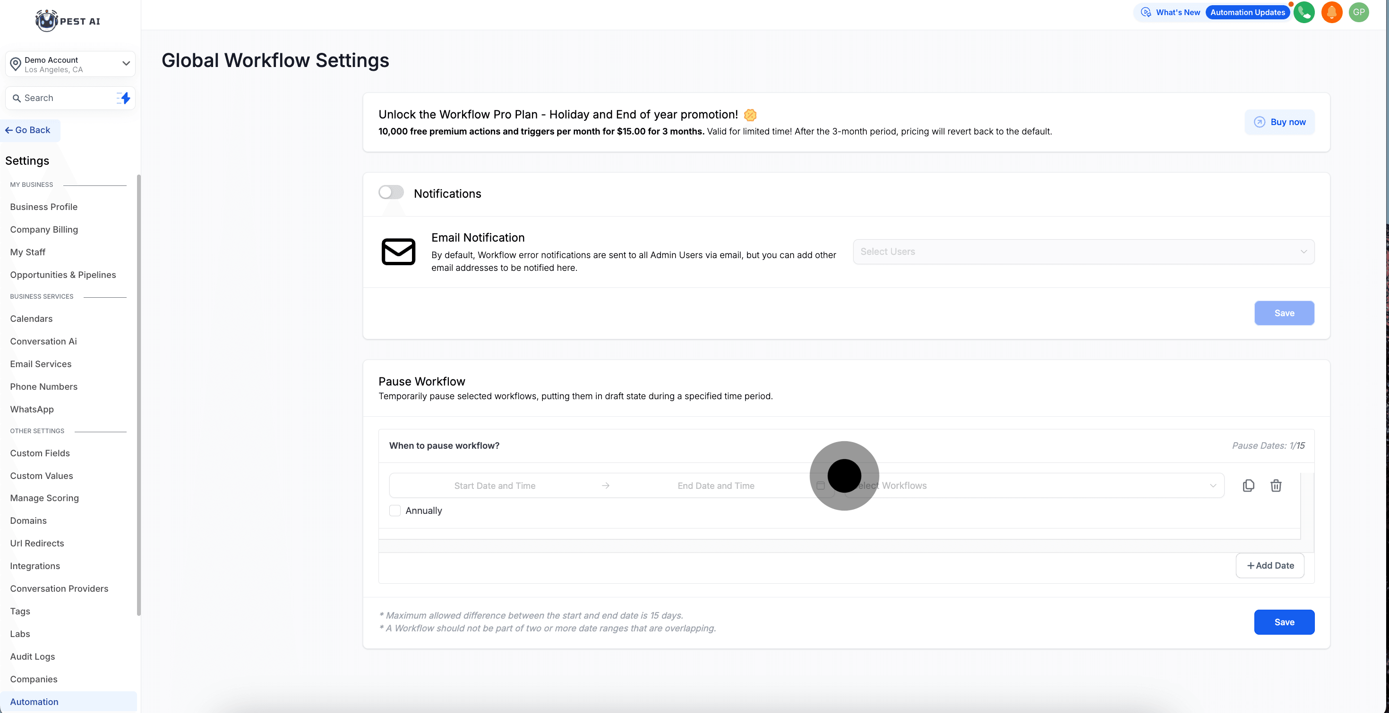The height and width of the screenshot is (713, 1389).
Task: Click the Add Date button
Action: 1270,565
